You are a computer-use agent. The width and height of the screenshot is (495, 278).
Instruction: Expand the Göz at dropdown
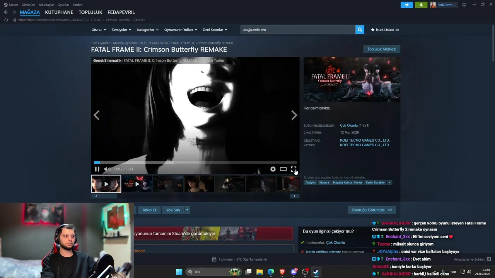(x=99, y=30)
